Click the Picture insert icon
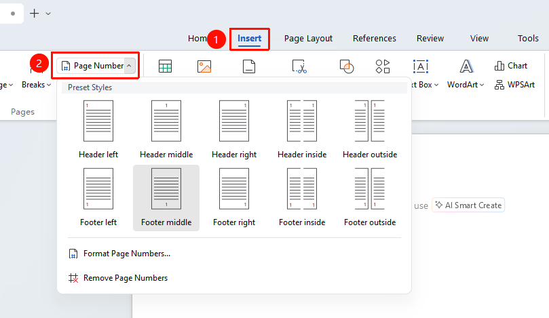549x318 pixels. (x=204, y=66)
